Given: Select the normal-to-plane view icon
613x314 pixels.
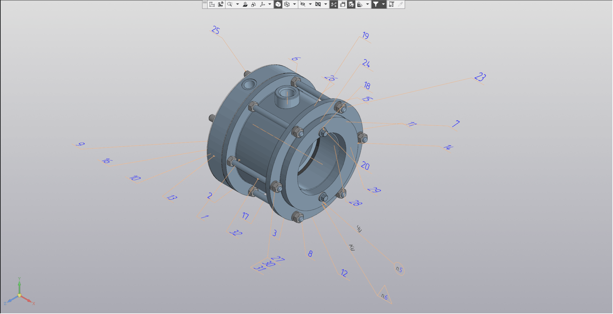Looking at the screenshot, I should coord(245,4).
